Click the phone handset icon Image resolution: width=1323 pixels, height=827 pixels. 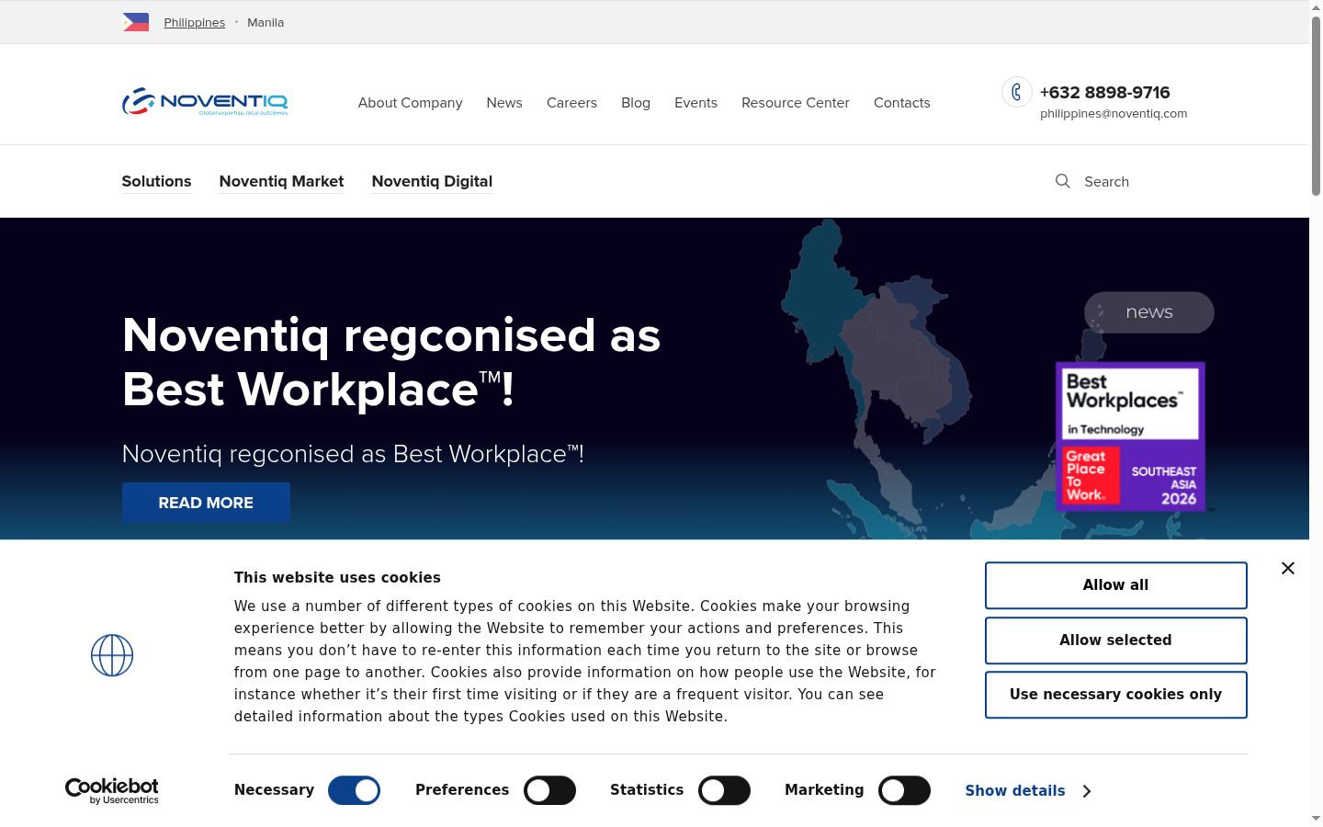click(1016, 92)
